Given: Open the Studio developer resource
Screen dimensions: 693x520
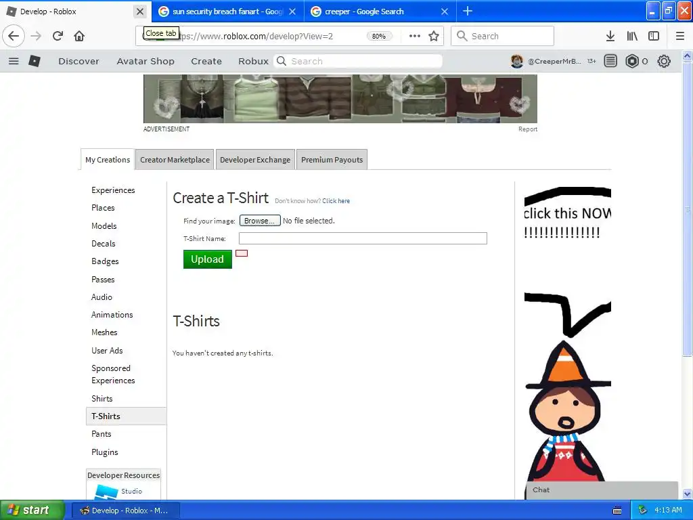Looking at the screenshot, I should coord(131,492).
